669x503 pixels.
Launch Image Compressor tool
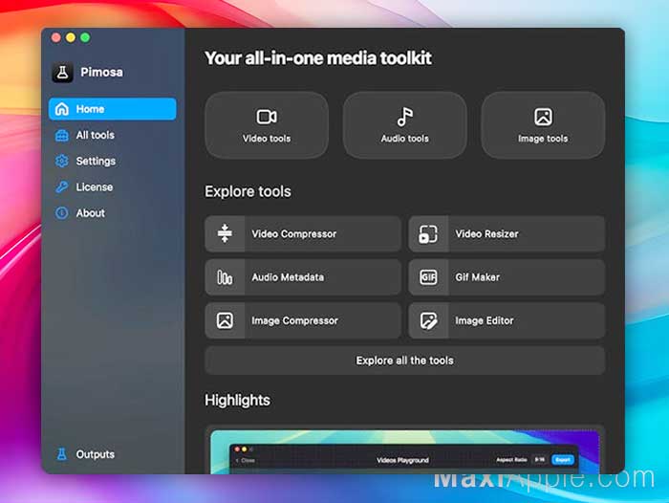click(303, 320)
